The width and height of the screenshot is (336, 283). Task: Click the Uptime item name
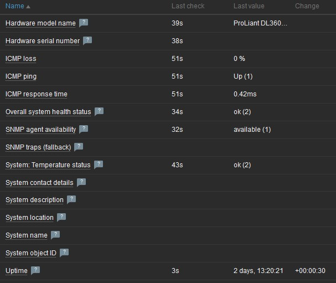(16, 271)
